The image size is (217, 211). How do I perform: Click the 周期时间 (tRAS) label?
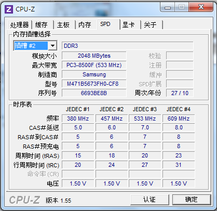coord(37,156)
